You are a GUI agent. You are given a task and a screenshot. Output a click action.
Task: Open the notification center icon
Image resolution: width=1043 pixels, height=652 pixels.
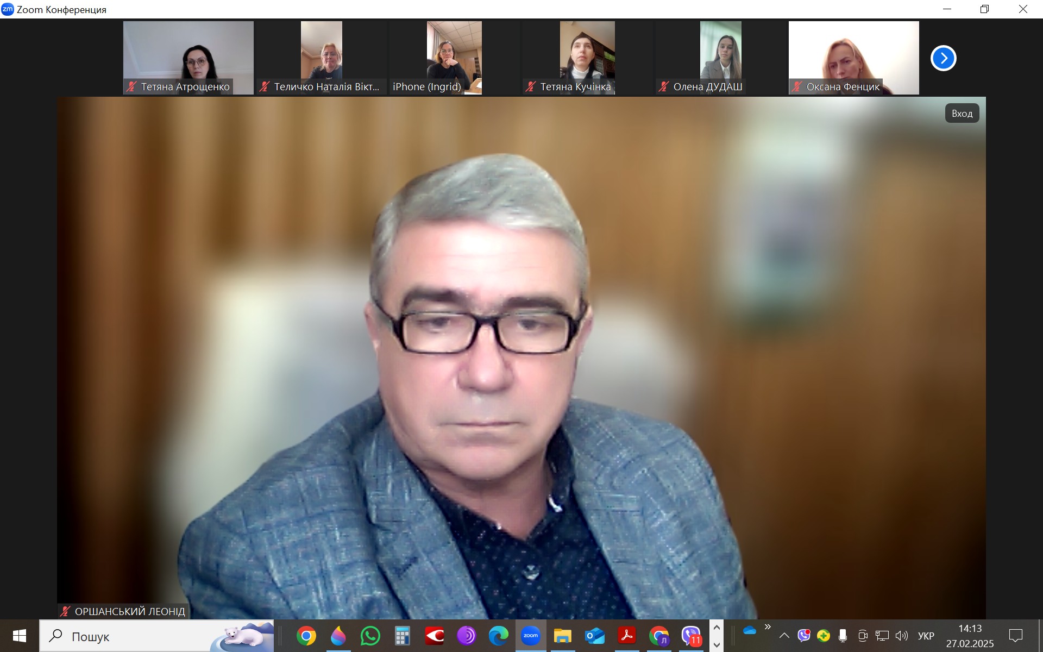1015,635
